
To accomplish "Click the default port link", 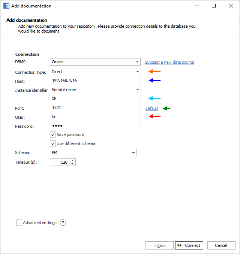I will (152, 108).
